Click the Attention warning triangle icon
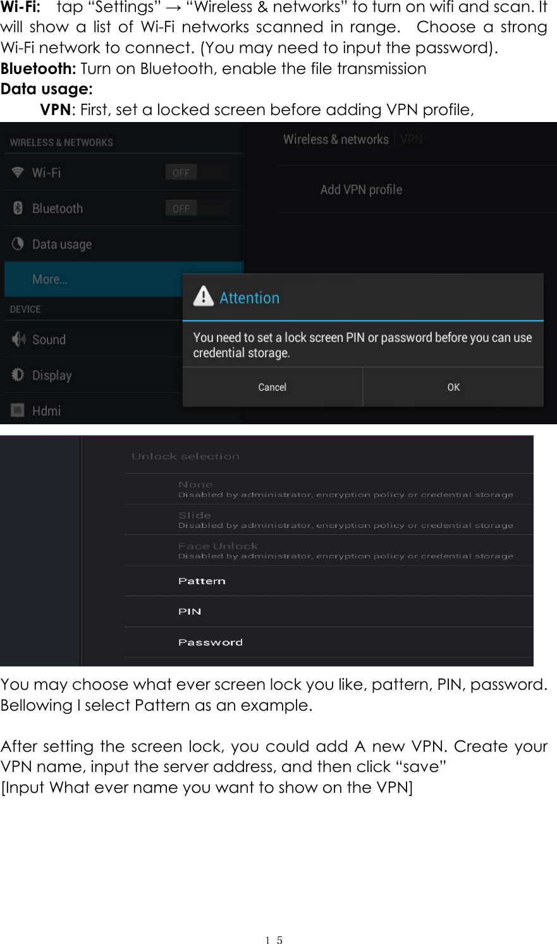This screenshot has width=557, height=944. coord(204,296)
